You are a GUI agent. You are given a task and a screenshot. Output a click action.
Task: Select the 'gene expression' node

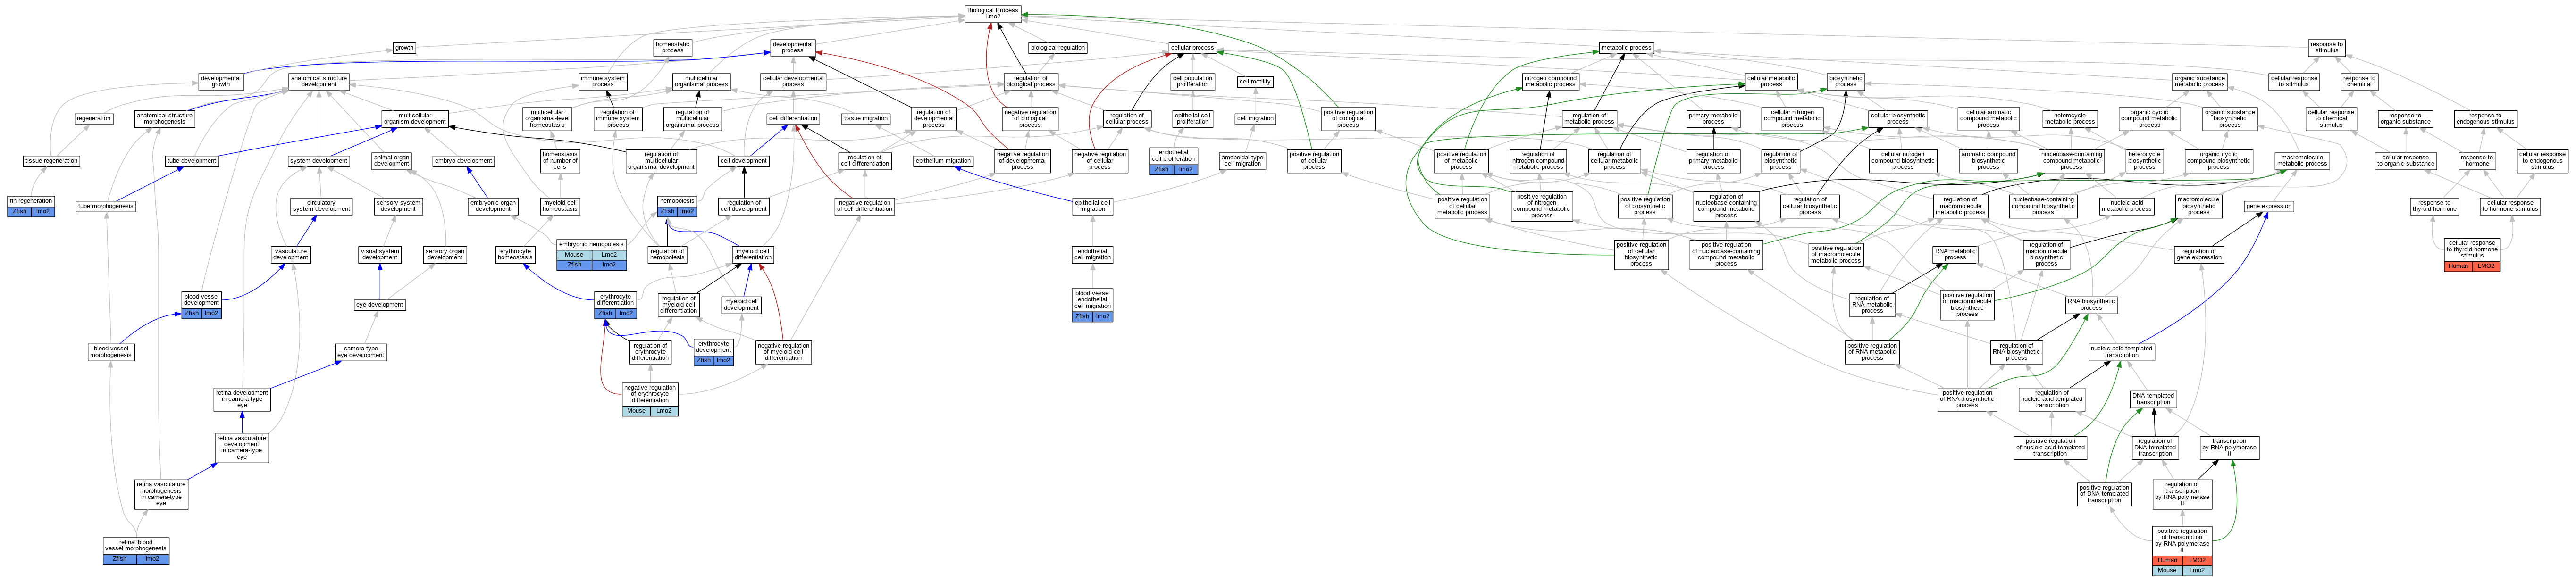2269,206
